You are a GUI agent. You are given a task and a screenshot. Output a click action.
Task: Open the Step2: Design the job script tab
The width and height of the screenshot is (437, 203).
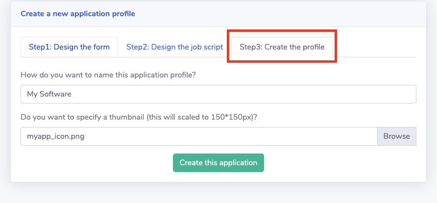(x=174, y=47)
